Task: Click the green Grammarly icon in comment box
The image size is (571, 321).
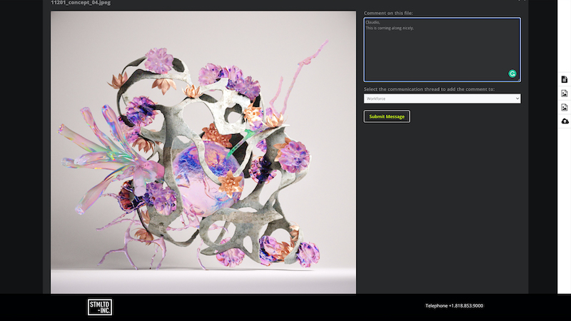Action: tap(512, 73)
